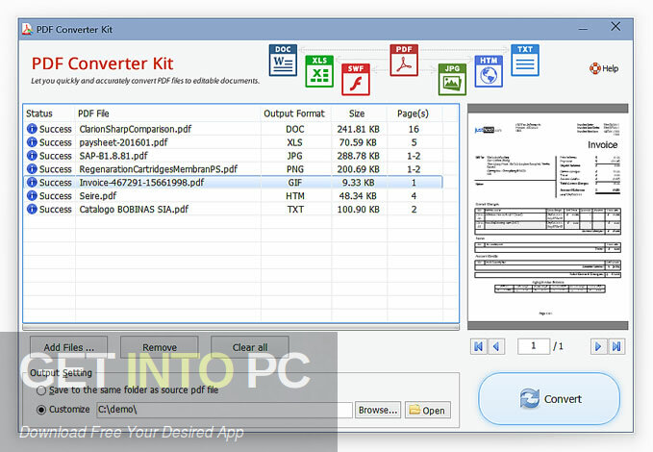Screen dimensions: 653x452
Task: Select the SWF Flash format icon
Action: (356, 80)
